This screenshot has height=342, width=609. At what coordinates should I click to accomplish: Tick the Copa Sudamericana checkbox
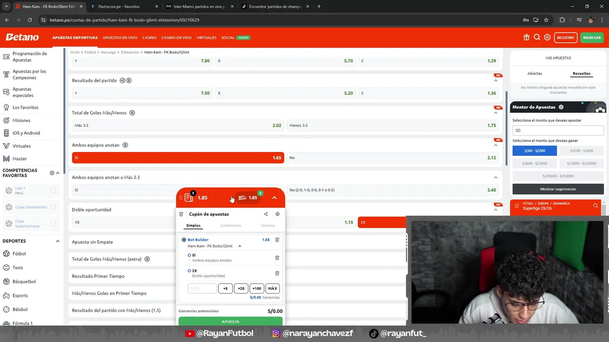click(x=53, y=223)
